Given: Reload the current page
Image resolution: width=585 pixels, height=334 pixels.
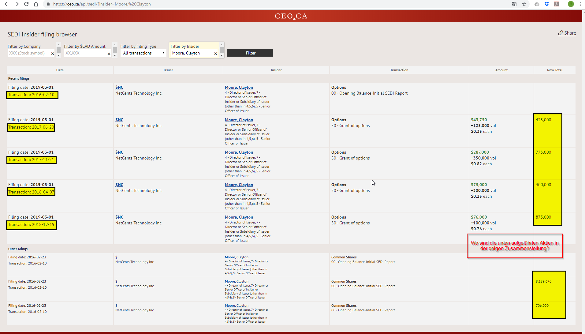Looking at the screenshot, I should point(26,4).
